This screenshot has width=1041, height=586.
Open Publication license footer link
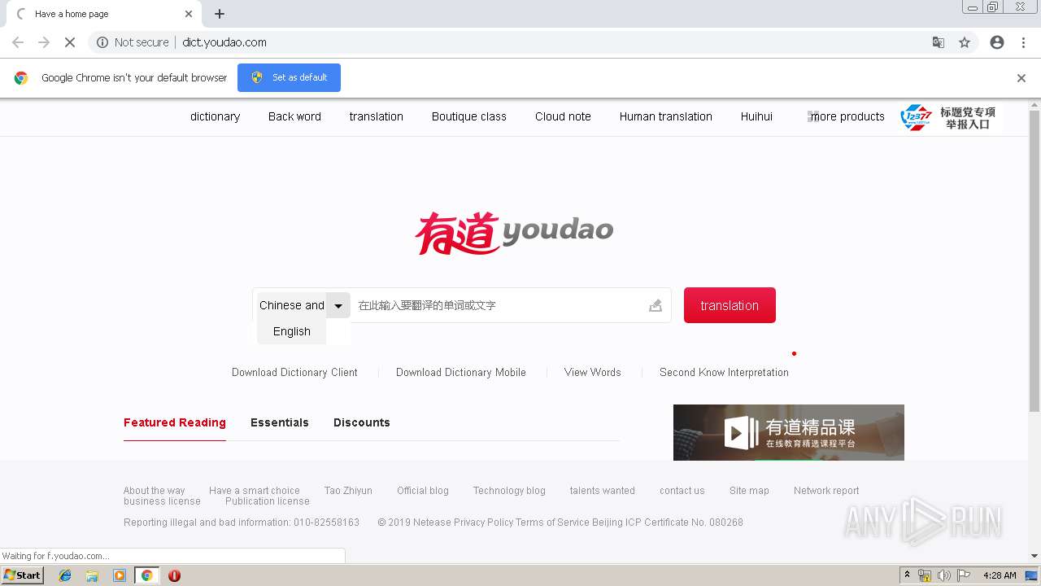click(x=268, y=501)
